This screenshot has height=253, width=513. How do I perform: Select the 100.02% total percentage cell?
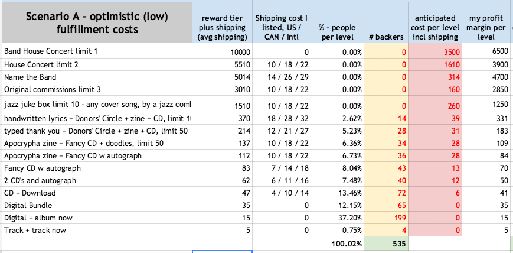(x=336, y=242)
